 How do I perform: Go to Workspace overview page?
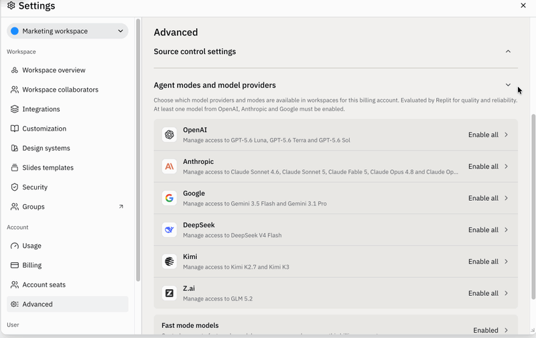pos(68,70)
